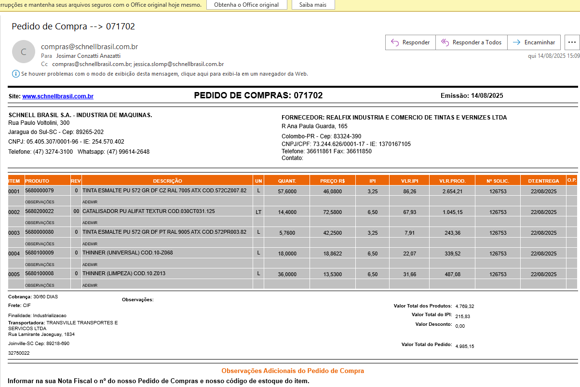Click sender address compras@schnellbrasil.com.br
Screen dimensions: 580x387
(90, 47)
